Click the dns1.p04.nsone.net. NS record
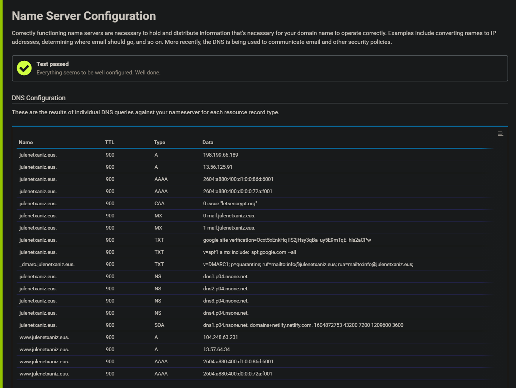This screenshot has width=516, height=388. pyautogui.click(x=226, y=276)
